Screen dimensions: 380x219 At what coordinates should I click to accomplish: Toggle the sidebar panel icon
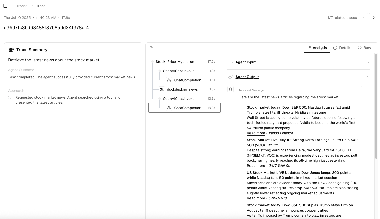(5, 6)
